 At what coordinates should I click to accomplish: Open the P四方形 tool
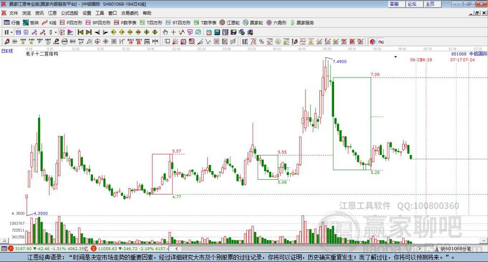(71, 23)
